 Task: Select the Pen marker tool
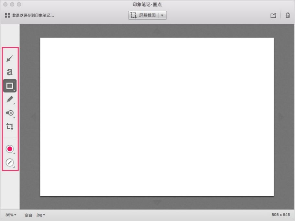10,99
